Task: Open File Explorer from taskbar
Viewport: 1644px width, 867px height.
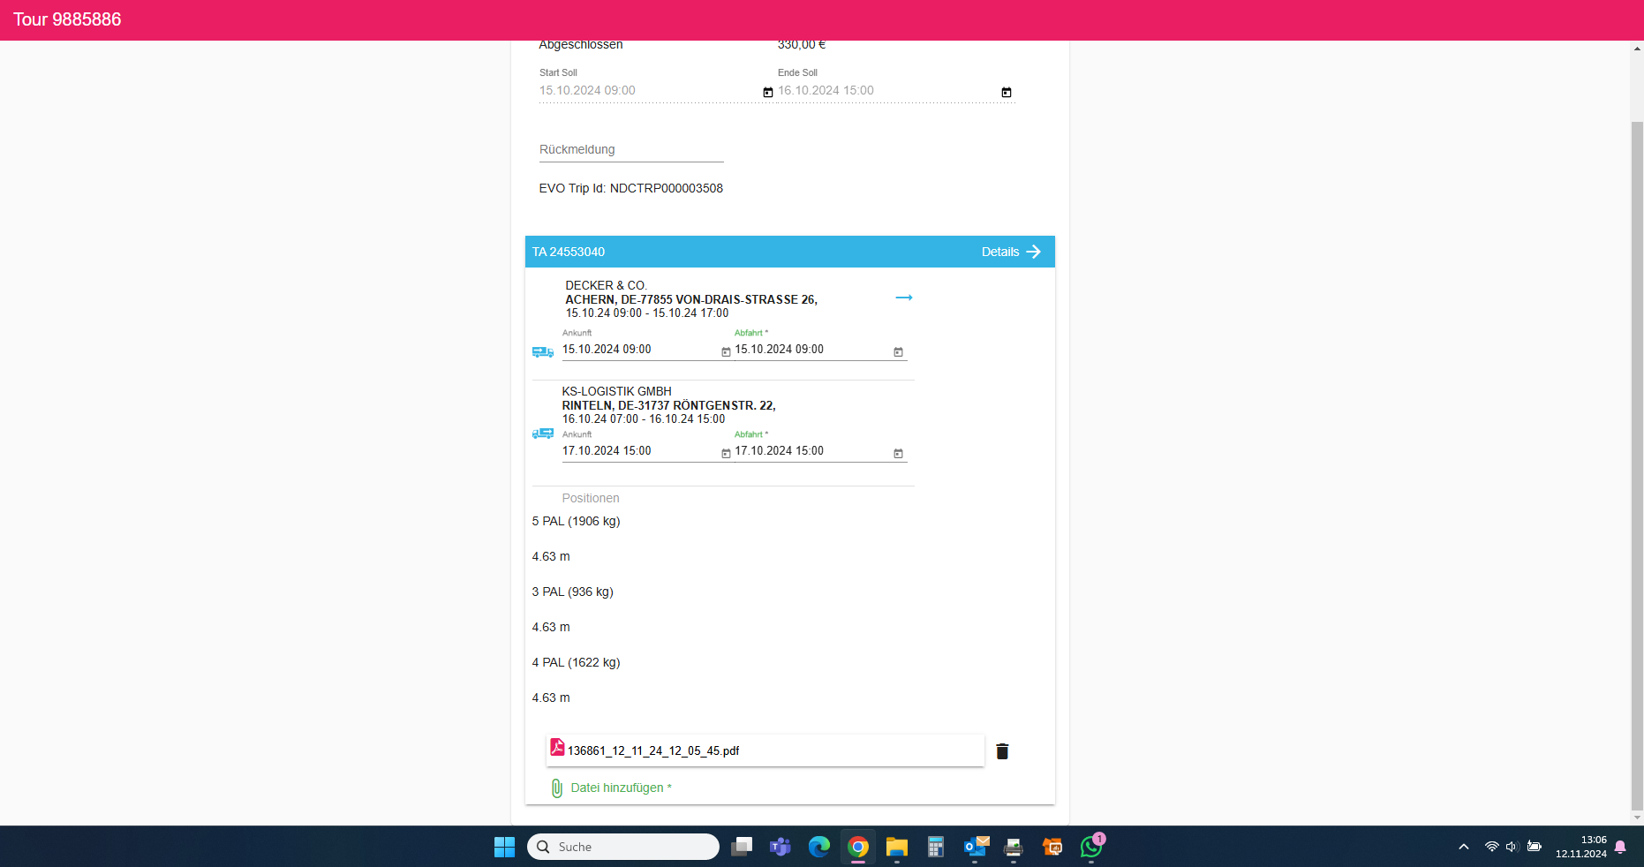Action: click(x=897, y=847)
